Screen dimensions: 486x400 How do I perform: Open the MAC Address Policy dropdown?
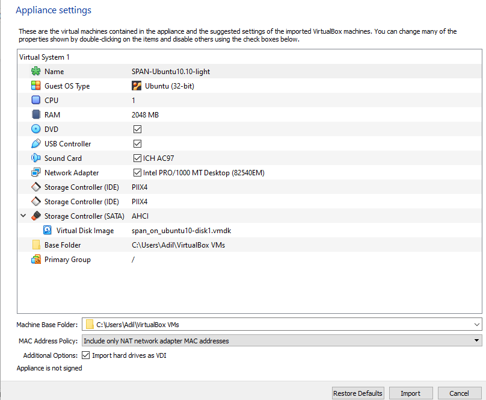coord(281,341)
